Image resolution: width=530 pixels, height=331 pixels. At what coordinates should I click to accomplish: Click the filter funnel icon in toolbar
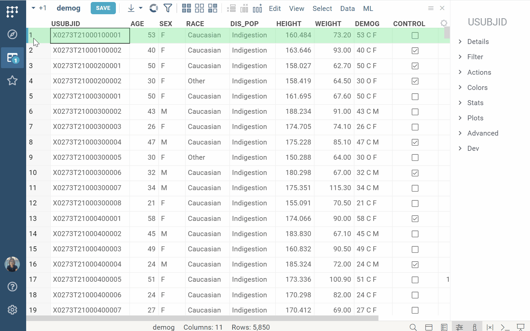[168, 8]
